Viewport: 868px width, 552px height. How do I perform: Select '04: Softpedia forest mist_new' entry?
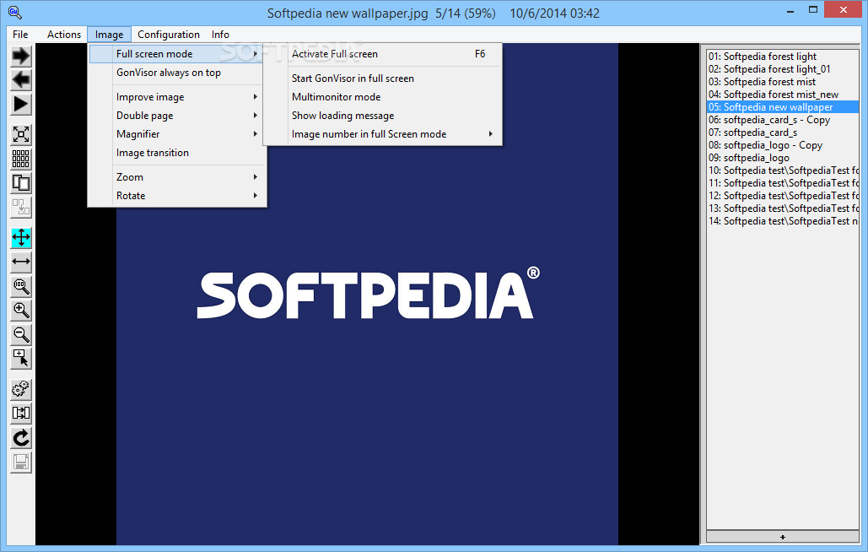783,95
